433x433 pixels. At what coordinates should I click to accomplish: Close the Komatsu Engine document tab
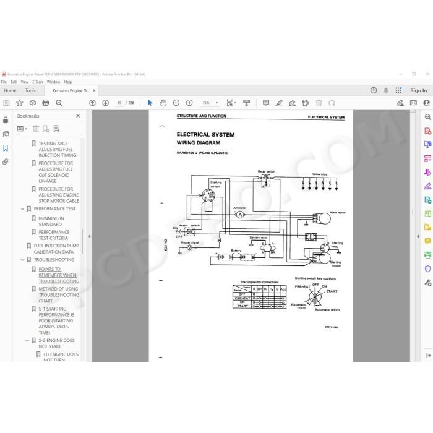pyautogui.click(x=94, y=90)
